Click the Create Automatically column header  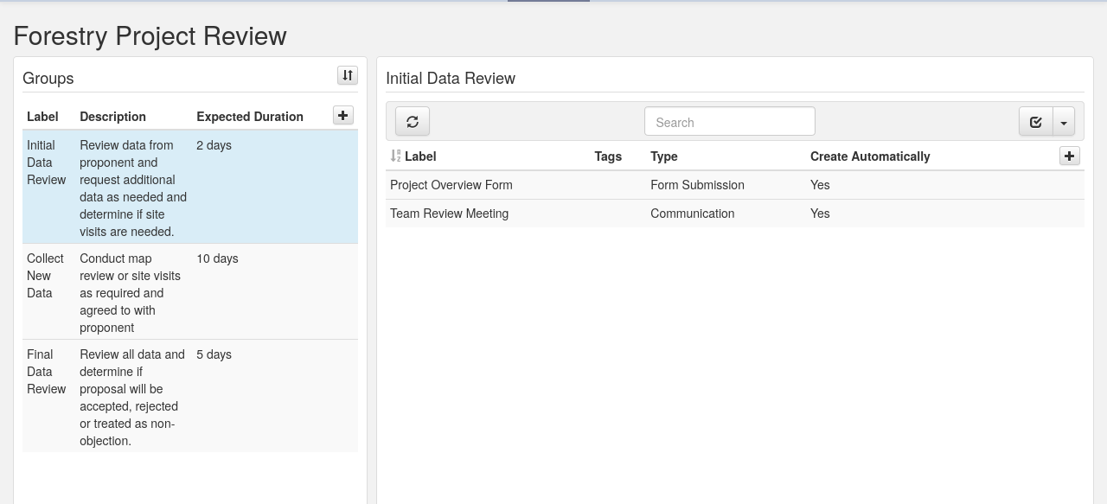coord(870,156)
